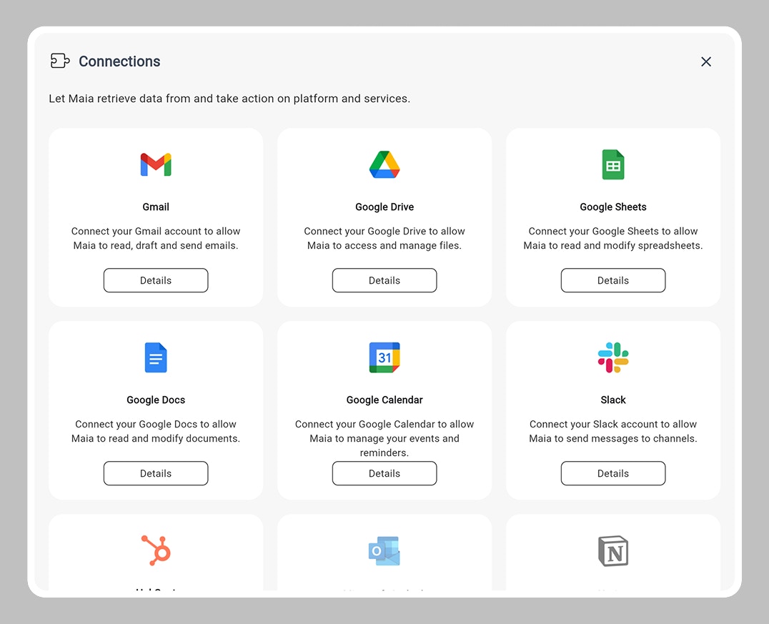Click the Google Drive card title
This screenshot has height=624, width=769.
(384, 207)
